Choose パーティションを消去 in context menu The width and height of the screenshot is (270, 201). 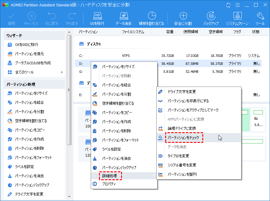click(x=124, y=158)
